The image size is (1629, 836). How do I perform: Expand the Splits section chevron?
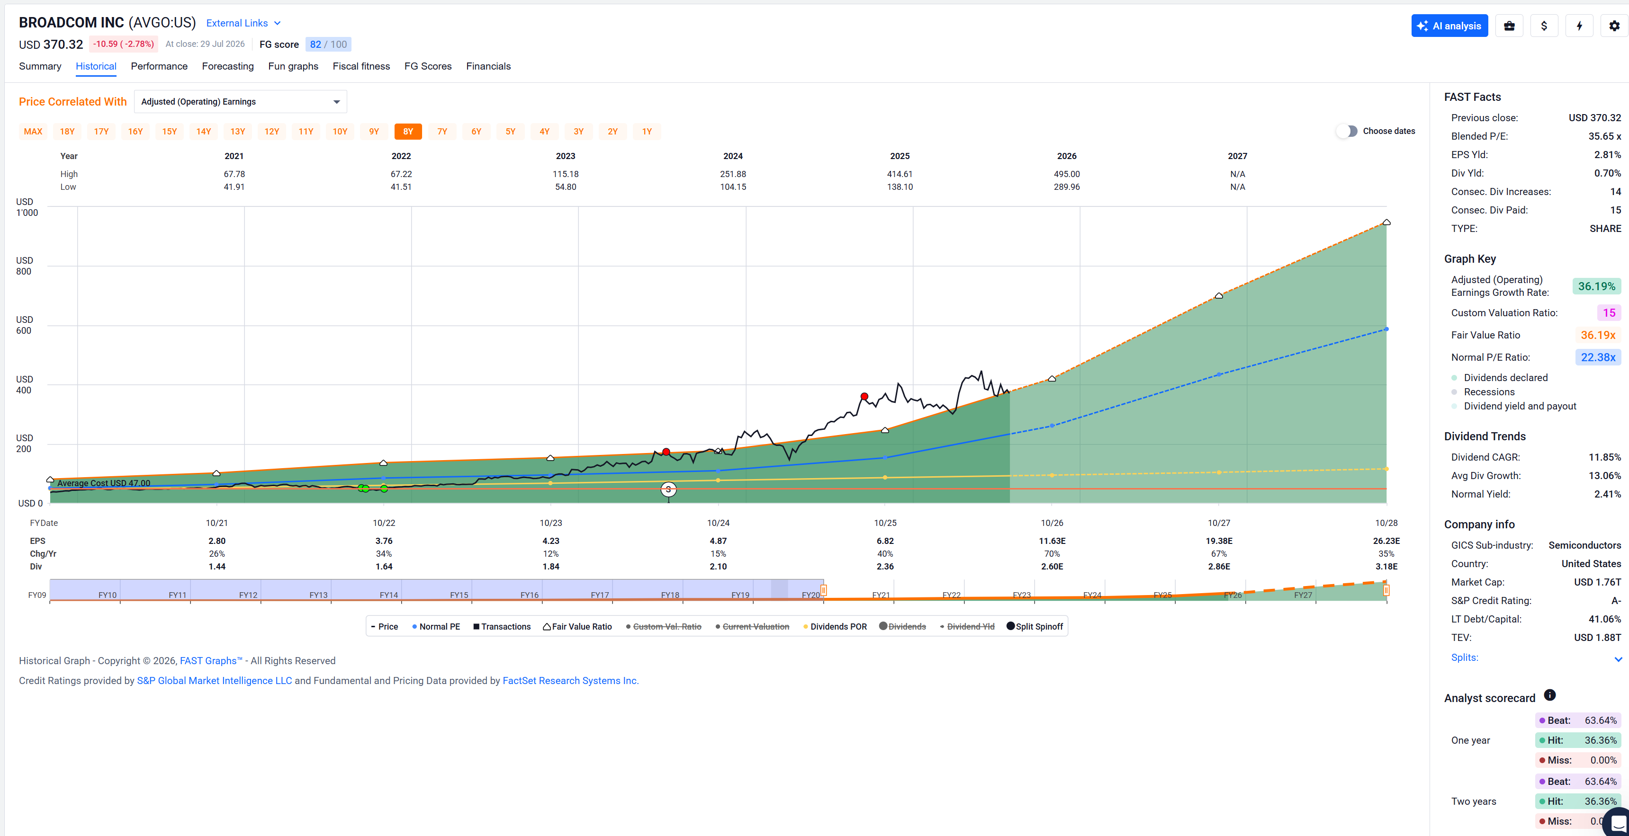(x=1618, y=659)
